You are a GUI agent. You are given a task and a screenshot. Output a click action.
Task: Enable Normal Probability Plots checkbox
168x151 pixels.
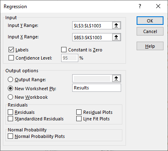click(11, 136)
